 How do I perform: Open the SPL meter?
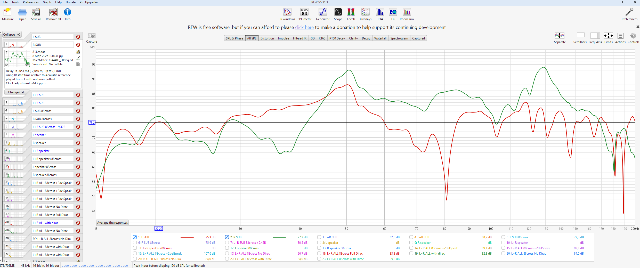pyautogui.click(x=304, y=14)
